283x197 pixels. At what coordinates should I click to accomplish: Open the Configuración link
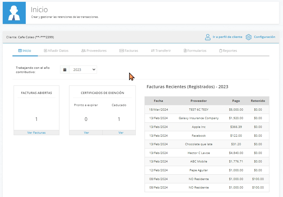click(265, 37)
